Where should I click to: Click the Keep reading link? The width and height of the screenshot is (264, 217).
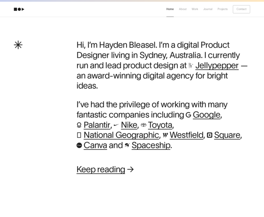(x=101, y=170)
